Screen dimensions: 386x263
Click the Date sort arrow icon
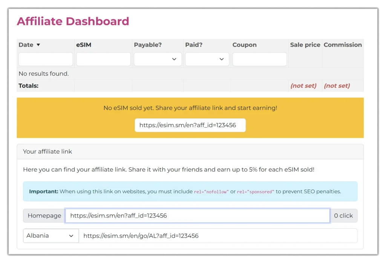coord(38,45)
